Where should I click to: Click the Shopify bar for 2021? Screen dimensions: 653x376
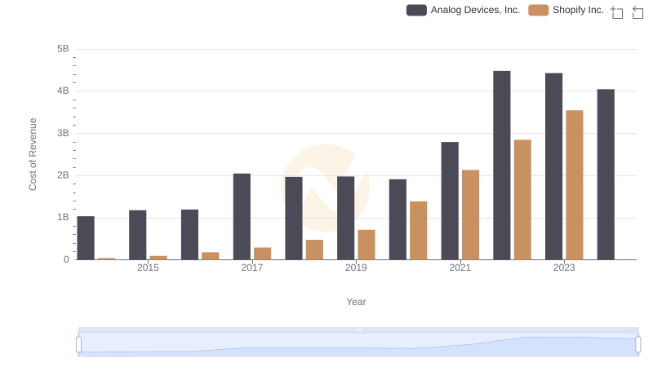tap(471, 215)
